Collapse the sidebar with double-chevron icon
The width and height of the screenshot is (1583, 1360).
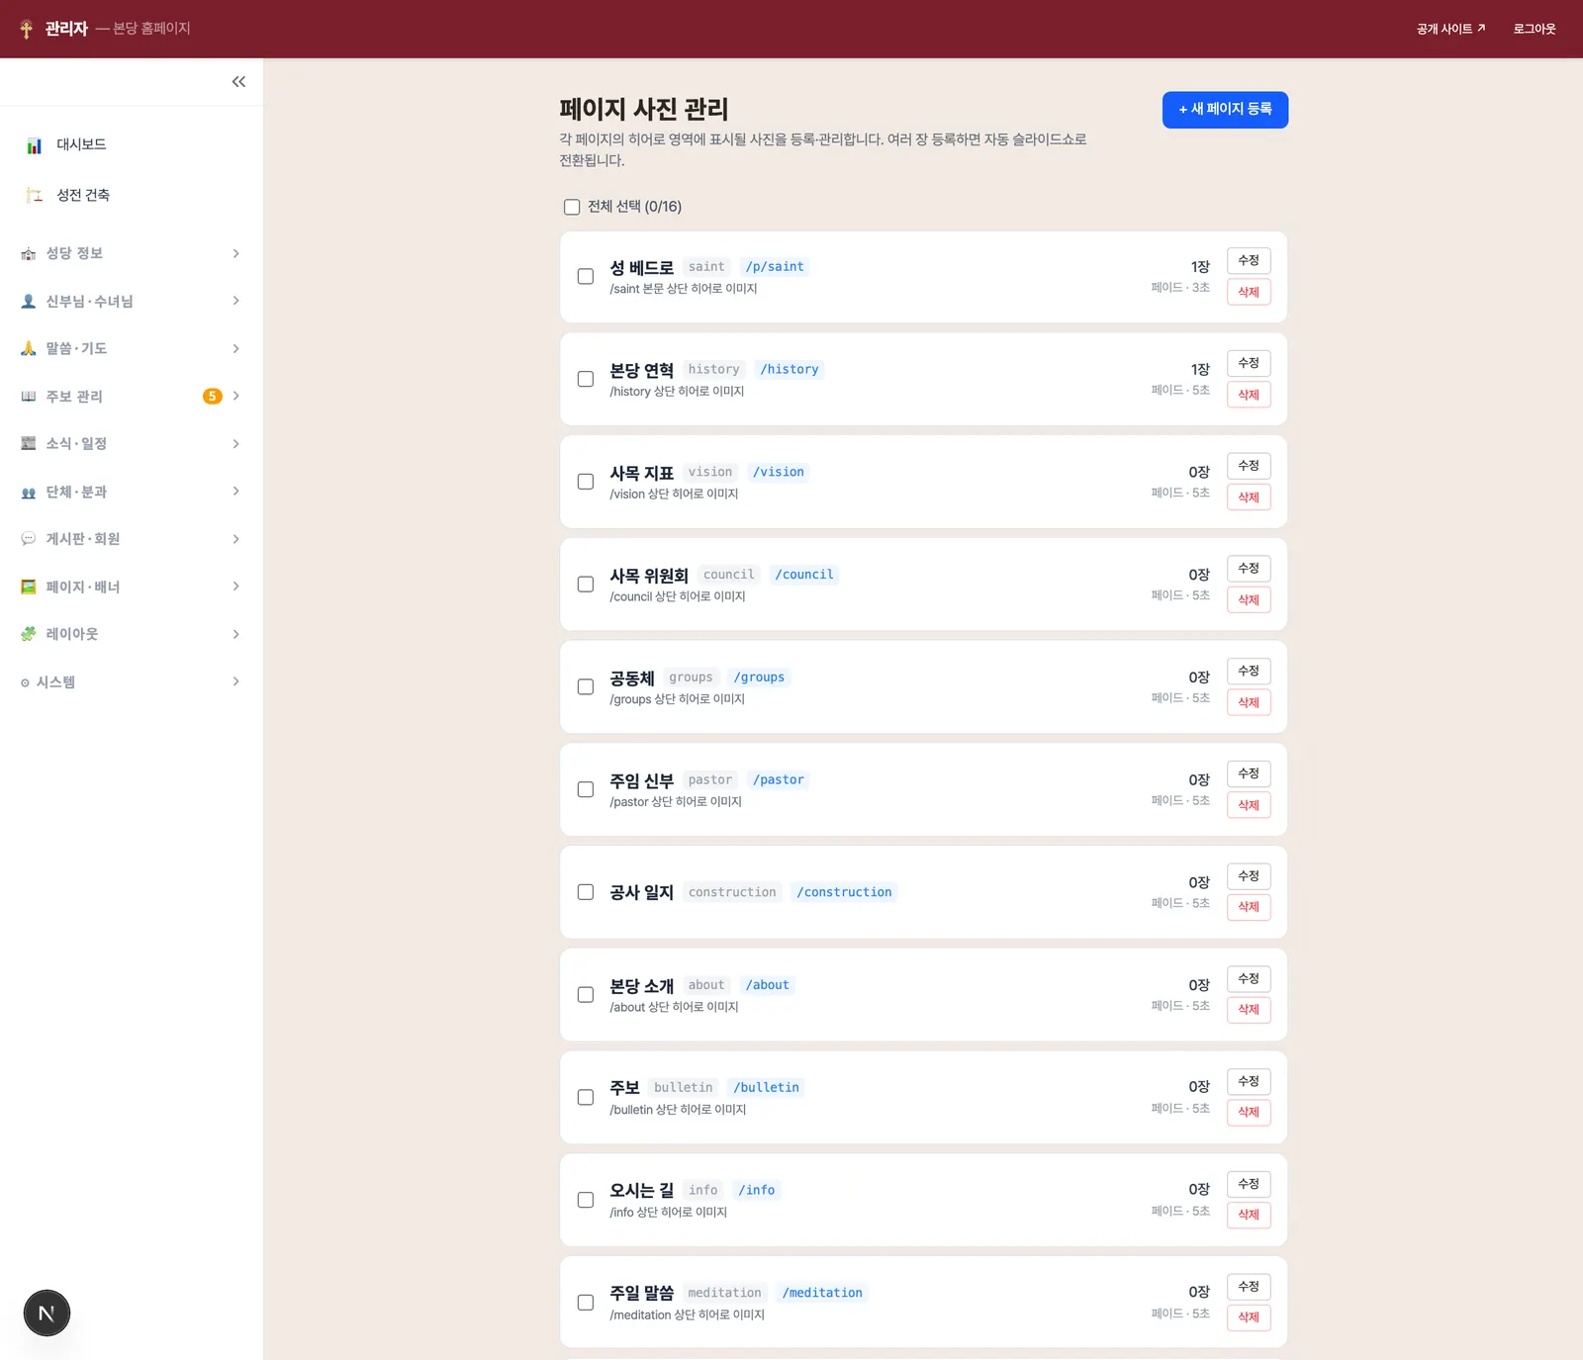click(238, 82)
